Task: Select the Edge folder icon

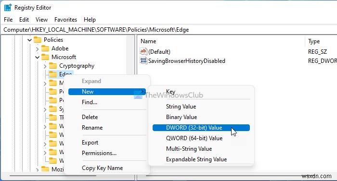Action: (x=53, y=74)
